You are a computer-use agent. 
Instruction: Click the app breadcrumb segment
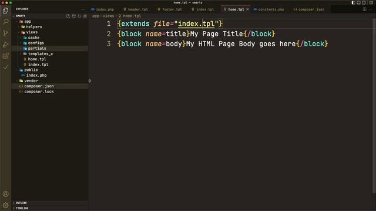pyautogui.click(x=95, y=16)
